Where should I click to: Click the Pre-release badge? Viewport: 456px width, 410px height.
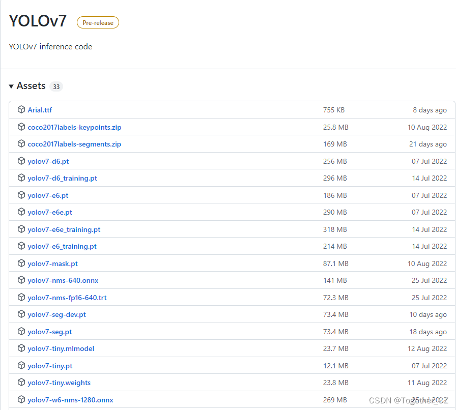click(98, 22)
